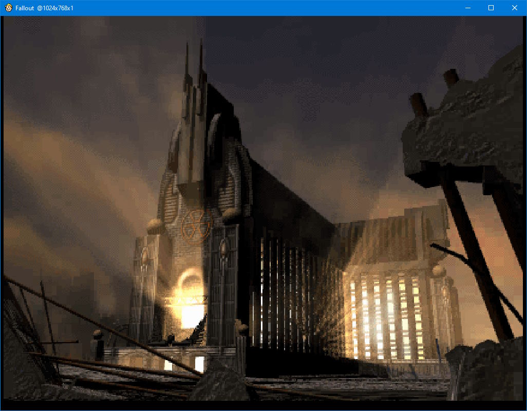Viewport: 527px width, 411px height.
Task: Click the Fallout @1024x768x1 window title
Action: coord(44,8)
